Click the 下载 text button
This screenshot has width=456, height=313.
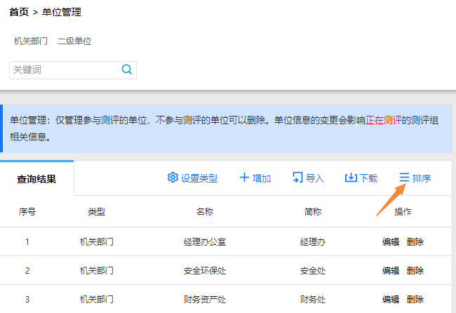click(368, 178)
